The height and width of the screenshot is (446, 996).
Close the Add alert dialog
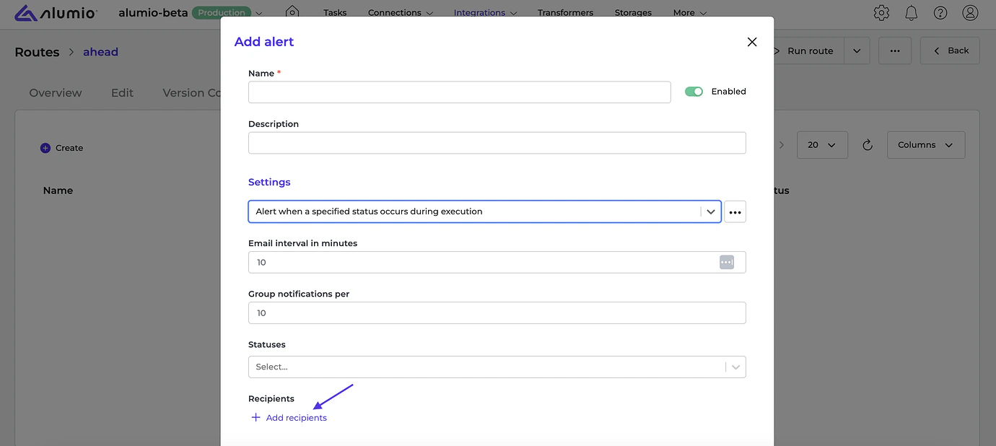pos(752,42)
